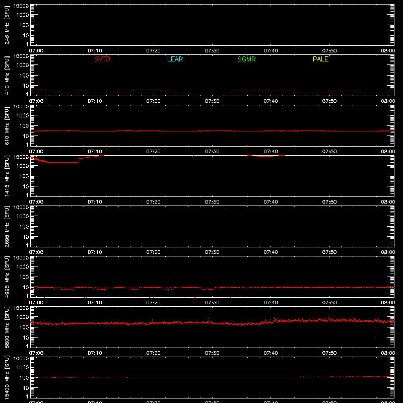Select the 15400 MHz [SFU] axis title
Image resolution: width=403 pixels, height=403 pixels.
point(7,377)
